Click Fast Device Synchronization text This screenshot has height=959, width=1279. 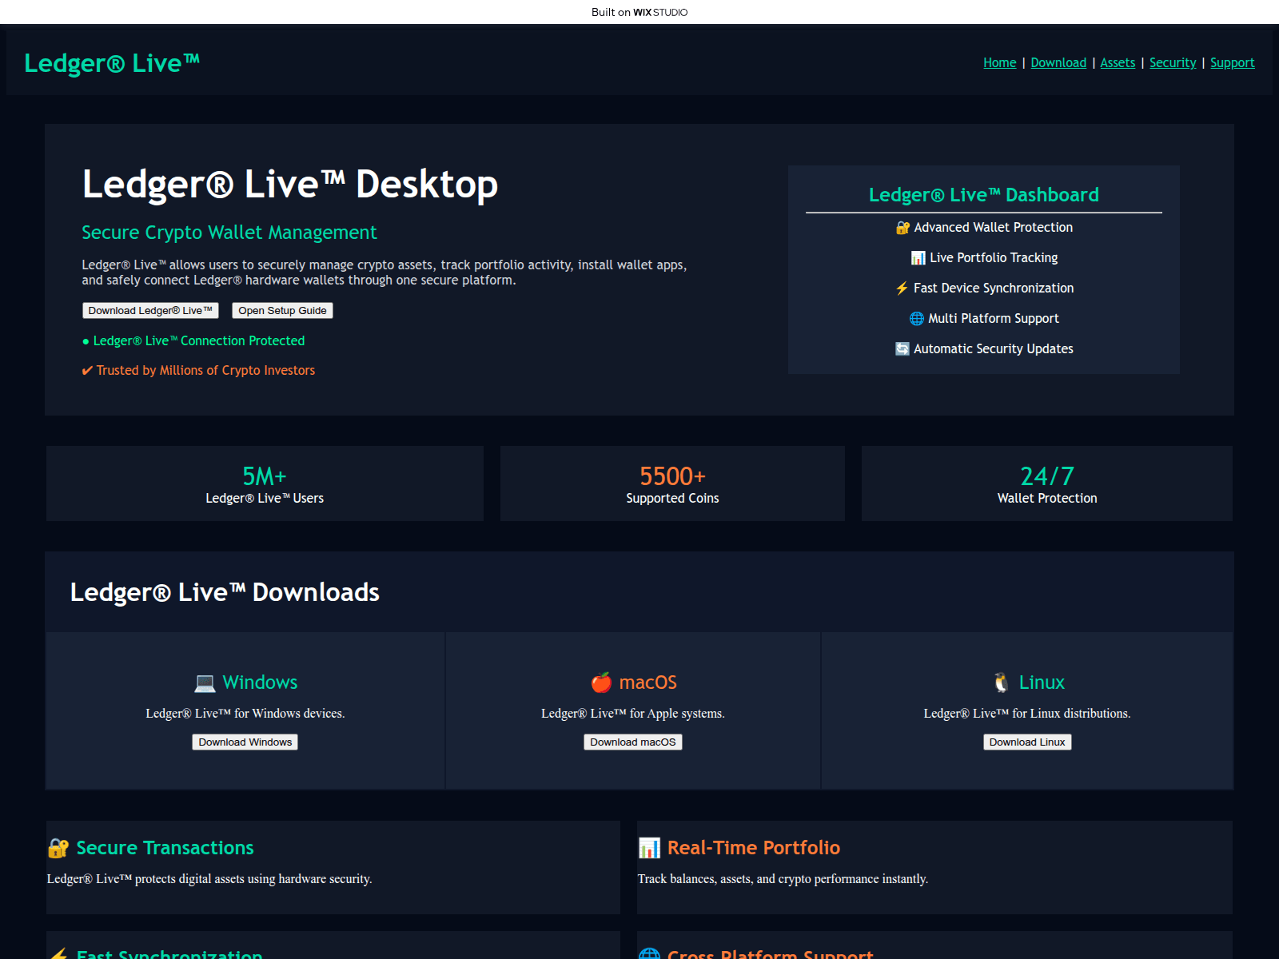point(994,288)
